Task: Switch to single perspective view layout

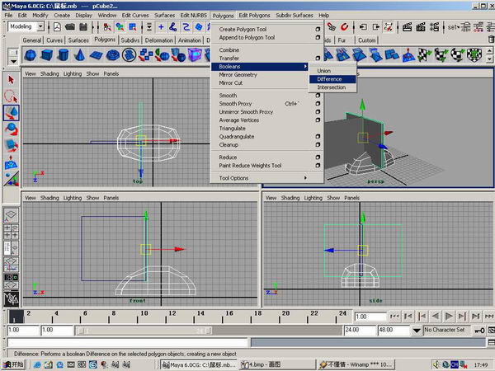Action: pos(11,215)
